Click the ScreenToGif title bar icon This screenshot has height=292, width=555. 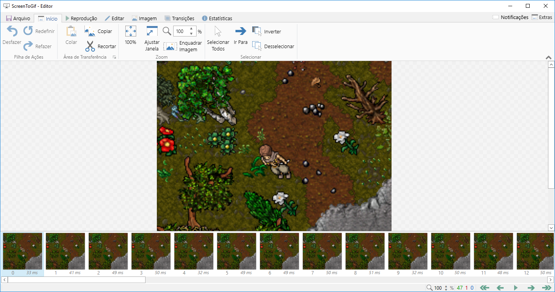(x=7, y=6)
